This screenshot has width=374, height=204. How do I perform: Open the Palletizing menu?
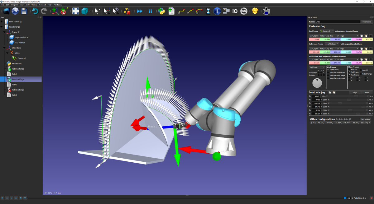57,5
